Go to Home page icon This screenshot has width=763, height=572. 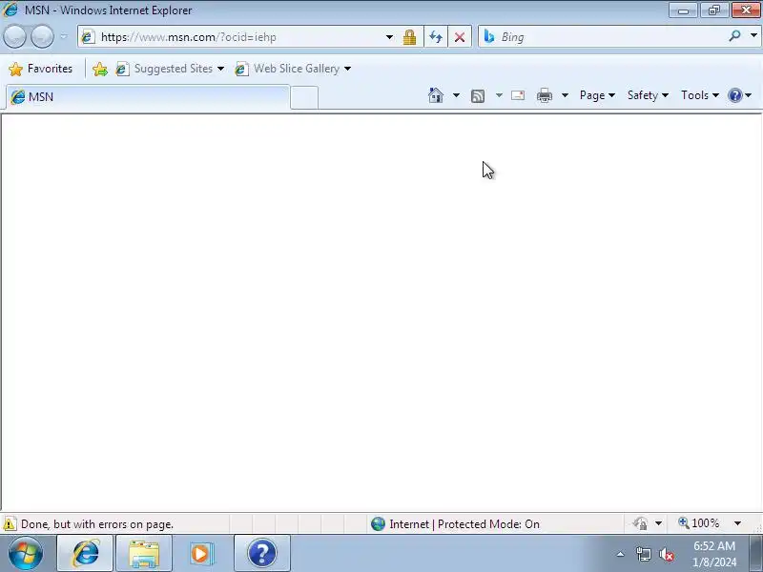[x=436, y=95]
